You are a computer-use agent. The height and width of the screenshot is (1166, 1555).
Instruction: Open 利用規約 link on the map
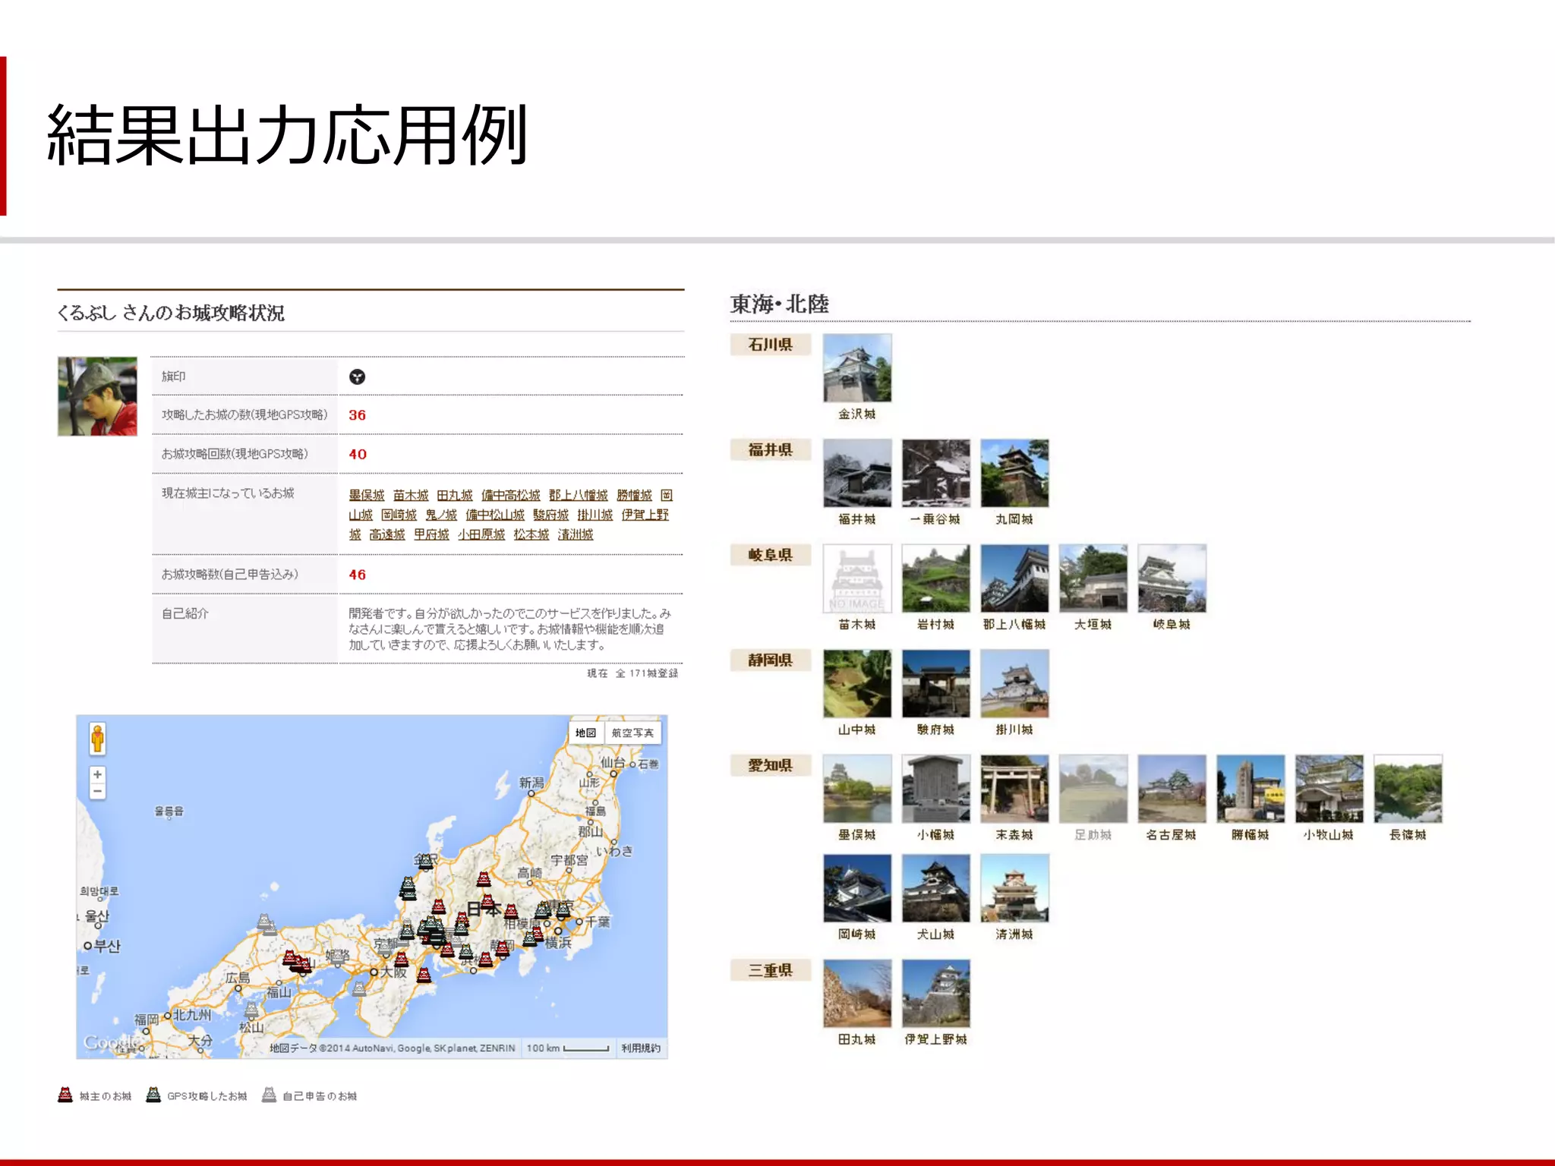click(x=641, y=1048)
